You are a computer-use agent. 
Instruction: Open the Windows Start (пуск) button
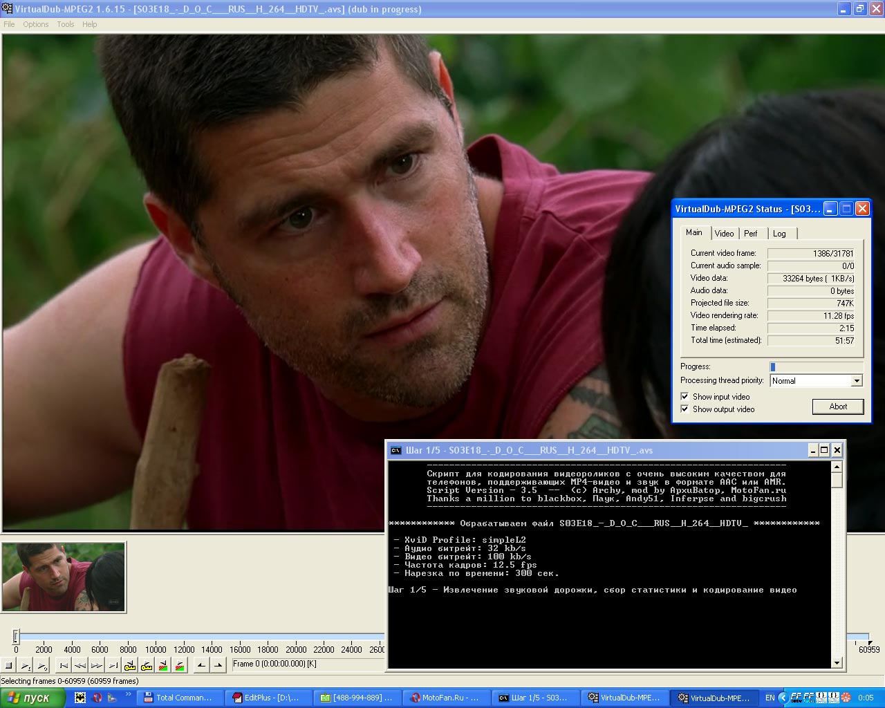[32, 698]
